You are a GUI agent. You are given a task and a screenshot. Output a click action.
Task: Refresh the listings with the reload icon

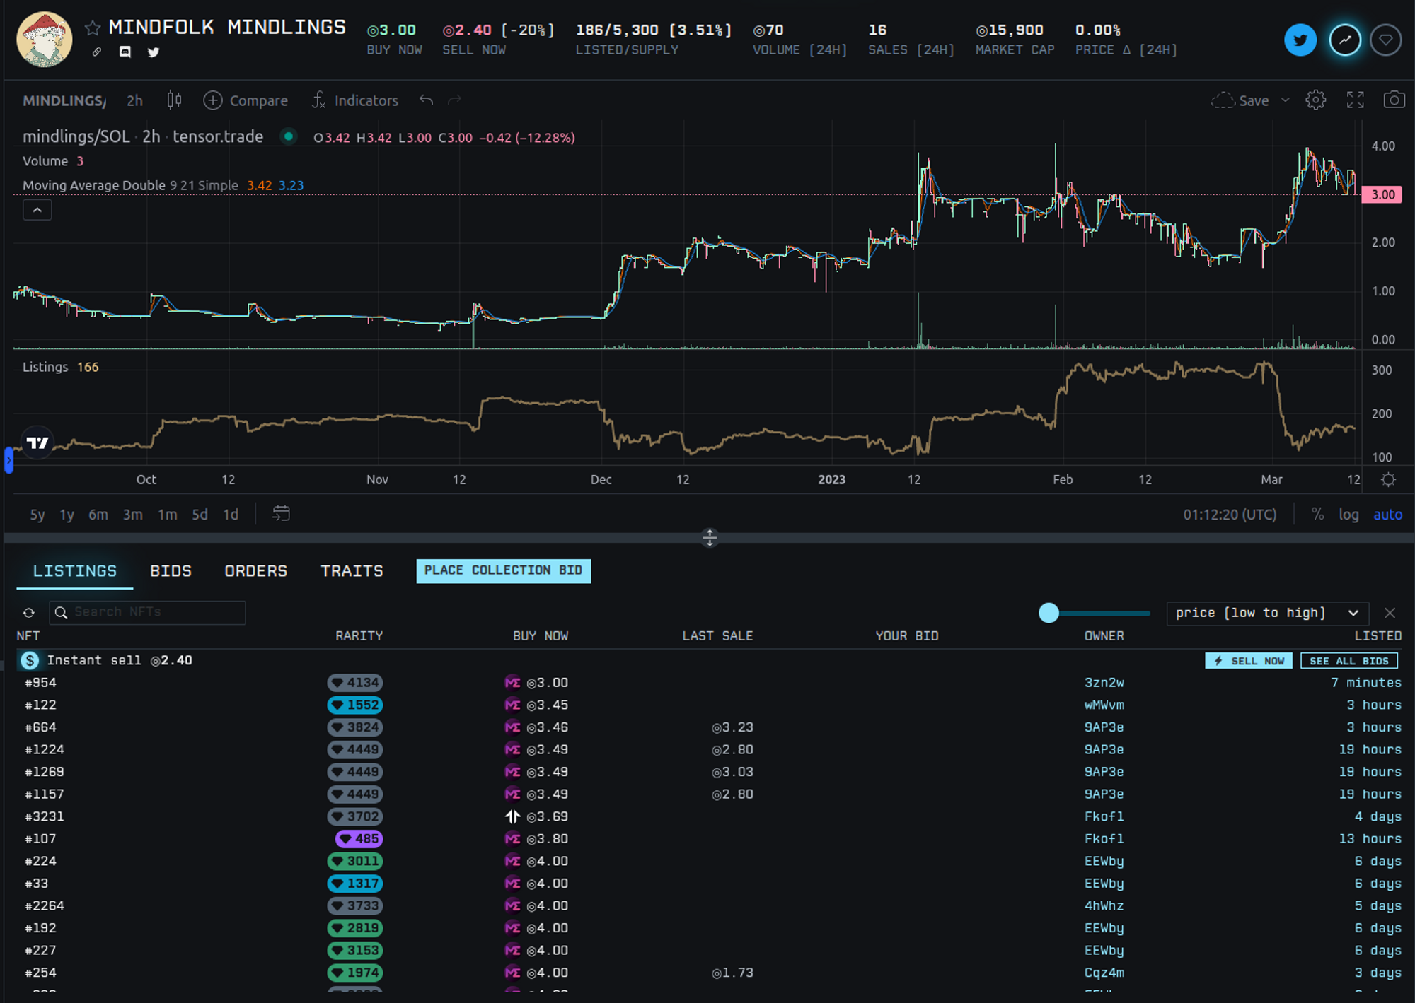point(29,613)
